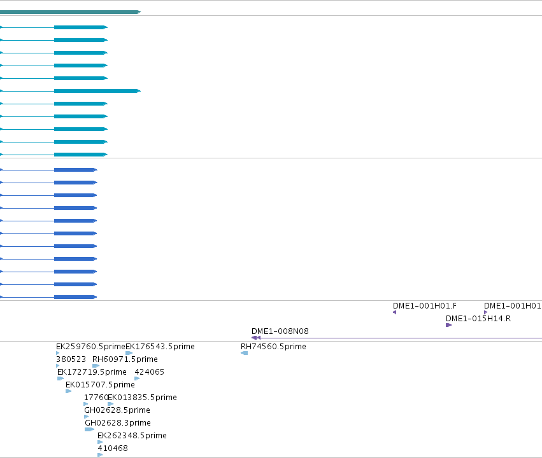Screen dimensions: 542x458
Task: Click the arrow glyph under EK262348.5prime
Action: click(x=100, y=442)
